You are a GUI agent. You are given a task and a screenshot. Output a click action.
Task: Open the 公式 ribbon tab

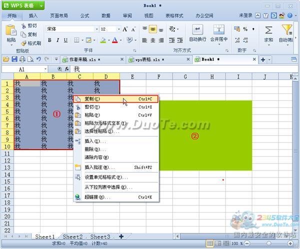(84, 15)
